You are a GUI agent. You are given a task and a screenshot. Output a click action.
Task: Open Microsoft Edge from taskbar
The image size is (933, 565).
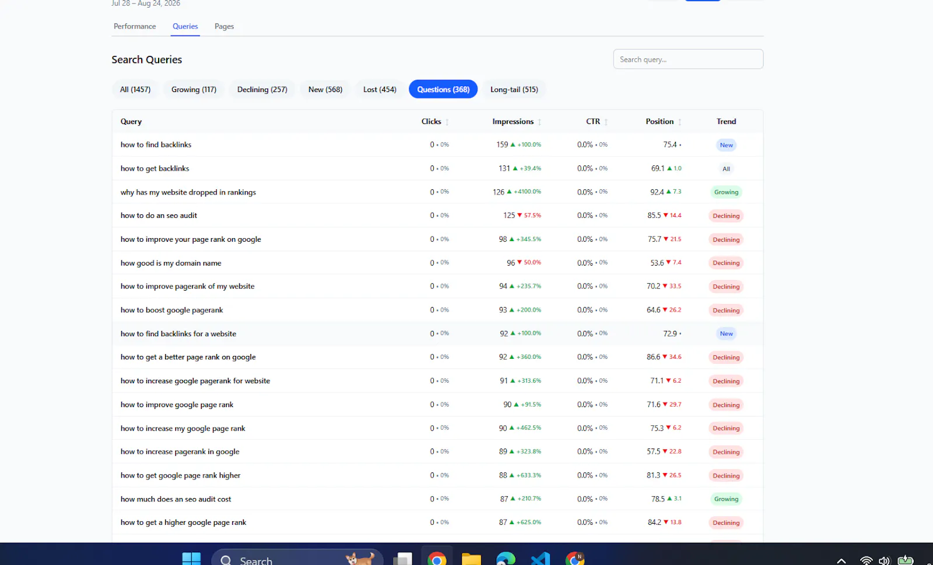[x=506, y=559]
